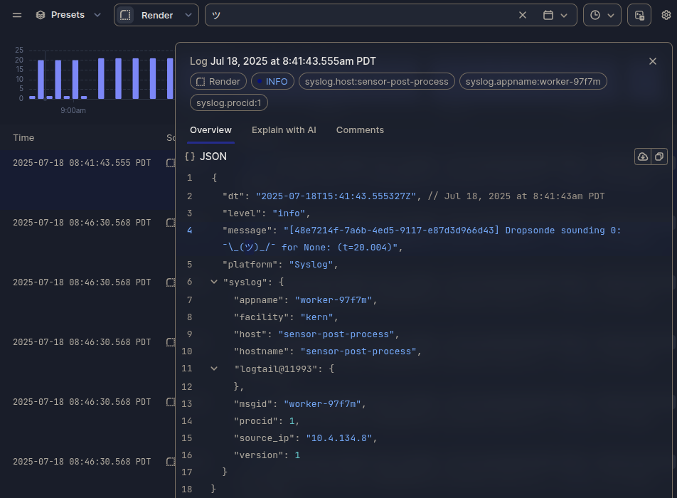
Task: Open the clock time range dropdown
Action: tap(602, 15)
